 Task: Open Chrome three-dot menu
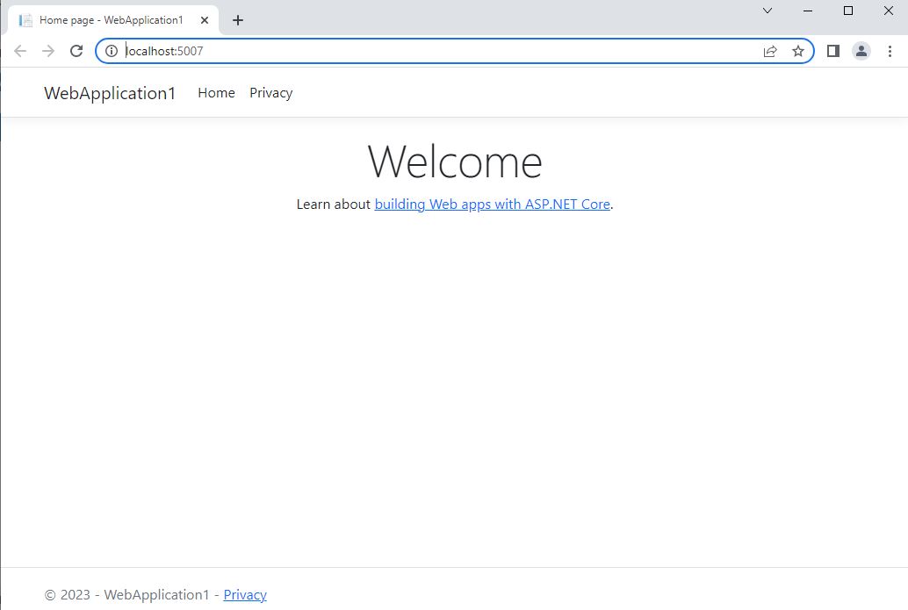coord(890,51)
